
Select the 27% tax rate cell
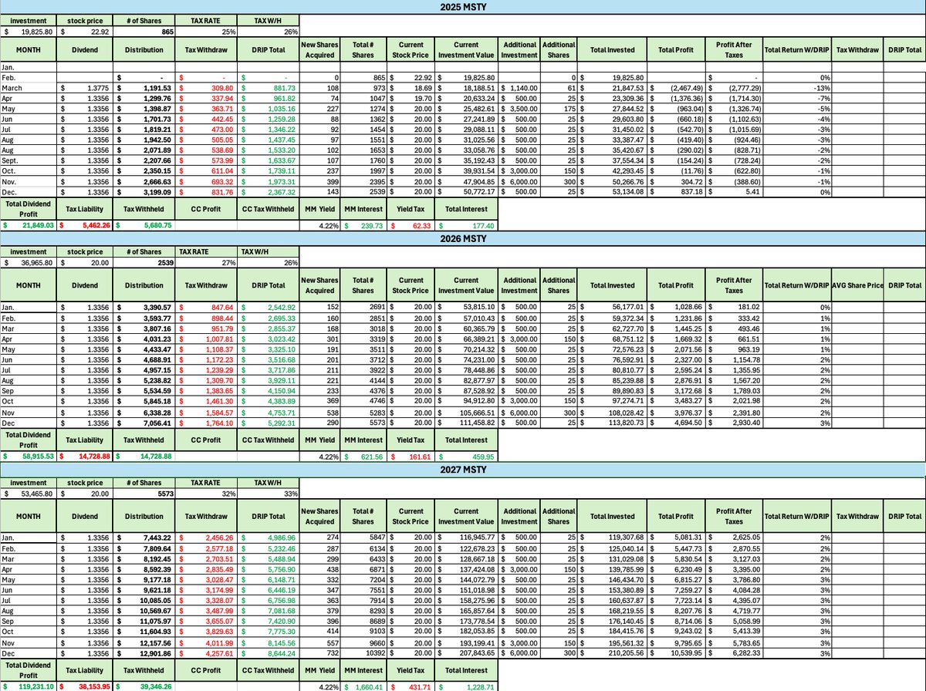pos(208,261)
